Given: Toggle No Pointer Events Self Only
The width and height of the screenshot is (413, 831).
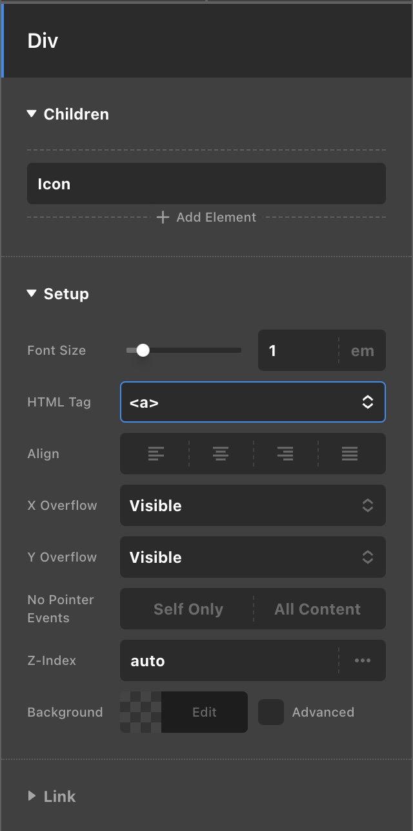Looking at the screenshot, I should tap(188, 609).
